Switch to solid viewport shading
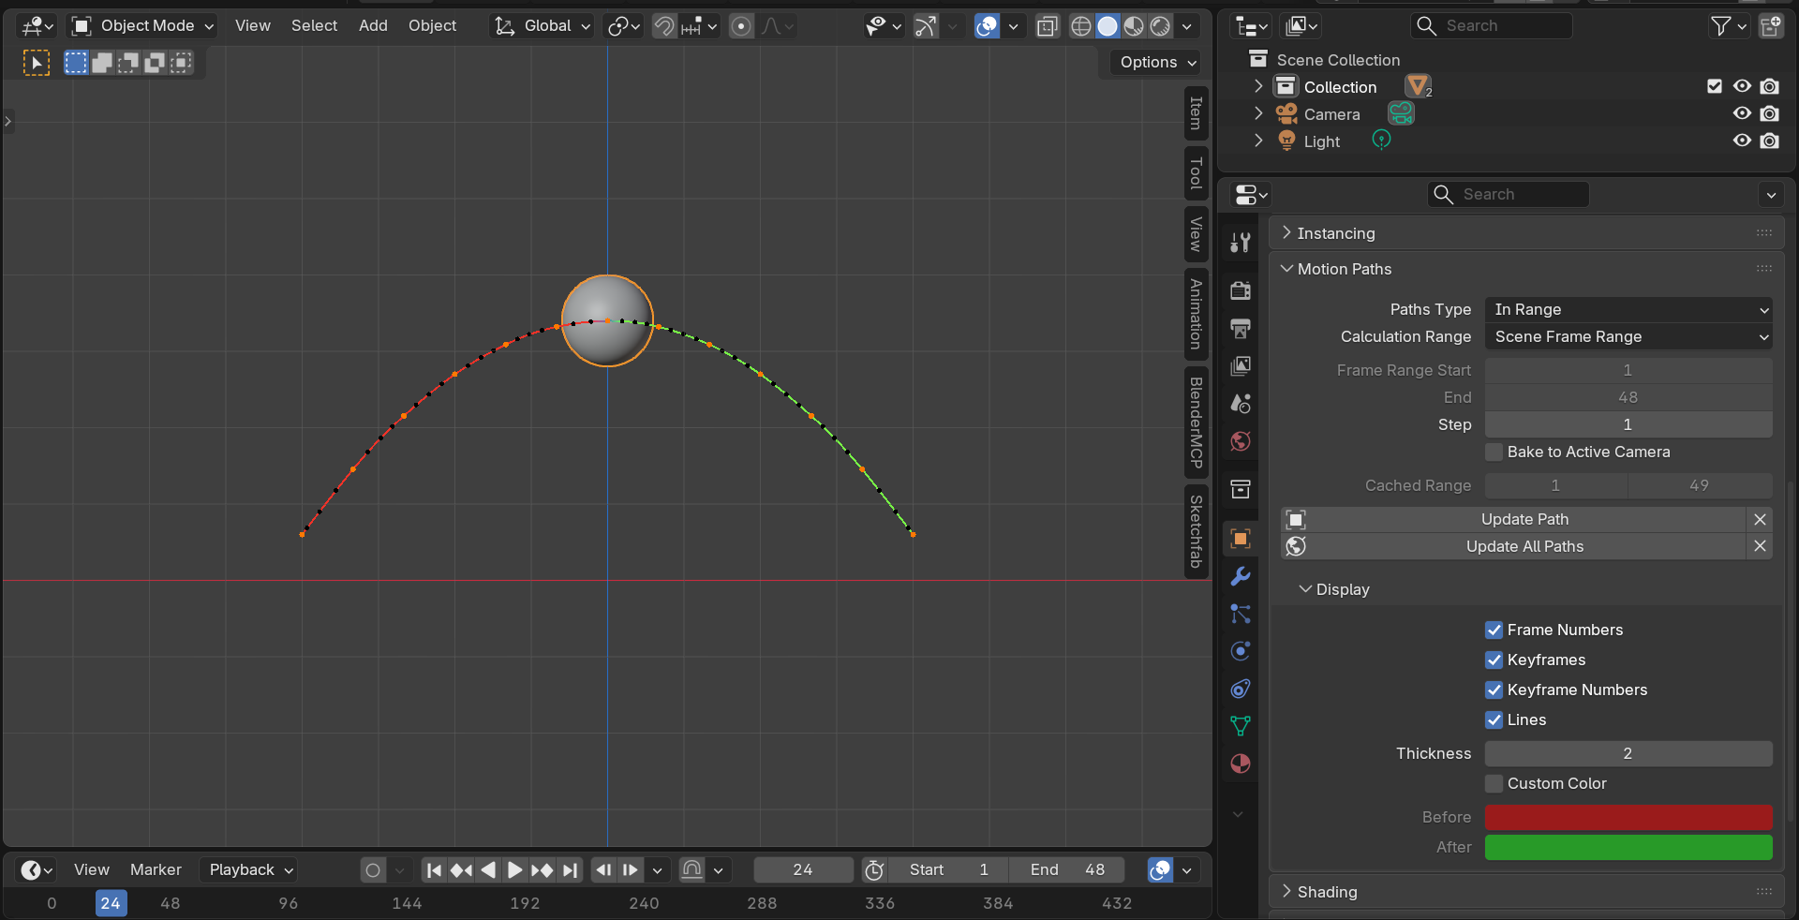 coord(1108,26)
